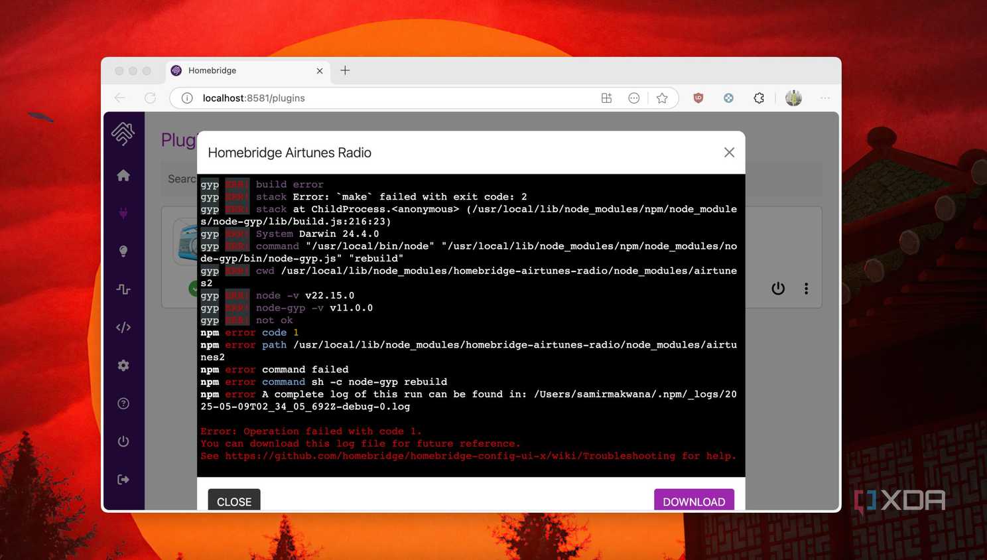The image size is (987, 560).
Task: Click the chat bubble icon in address bar
Action: tap(634, 98)
